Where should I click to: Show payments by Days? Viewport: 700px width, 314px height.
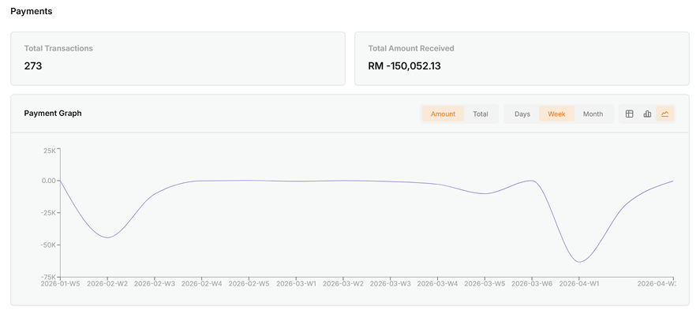click(x=522, y=114)
